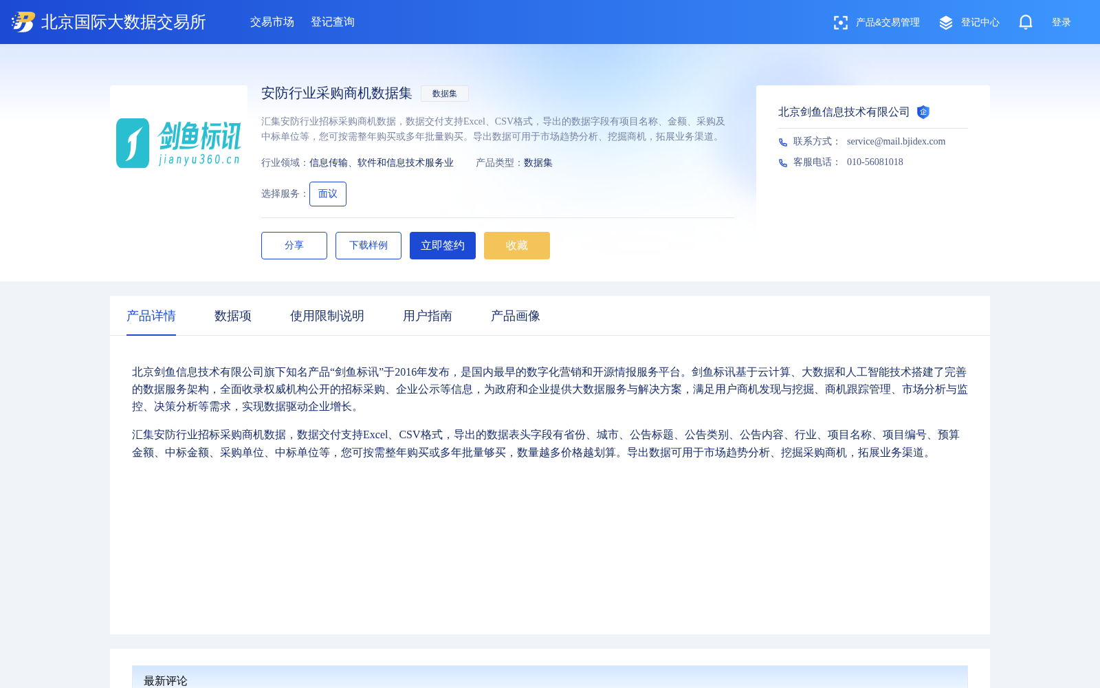Switch to the 产品画像 tab

click(x=516, y=316)
